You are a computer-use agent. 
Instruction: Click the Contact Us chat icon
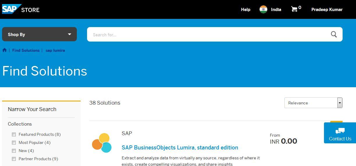click(340, 131)
